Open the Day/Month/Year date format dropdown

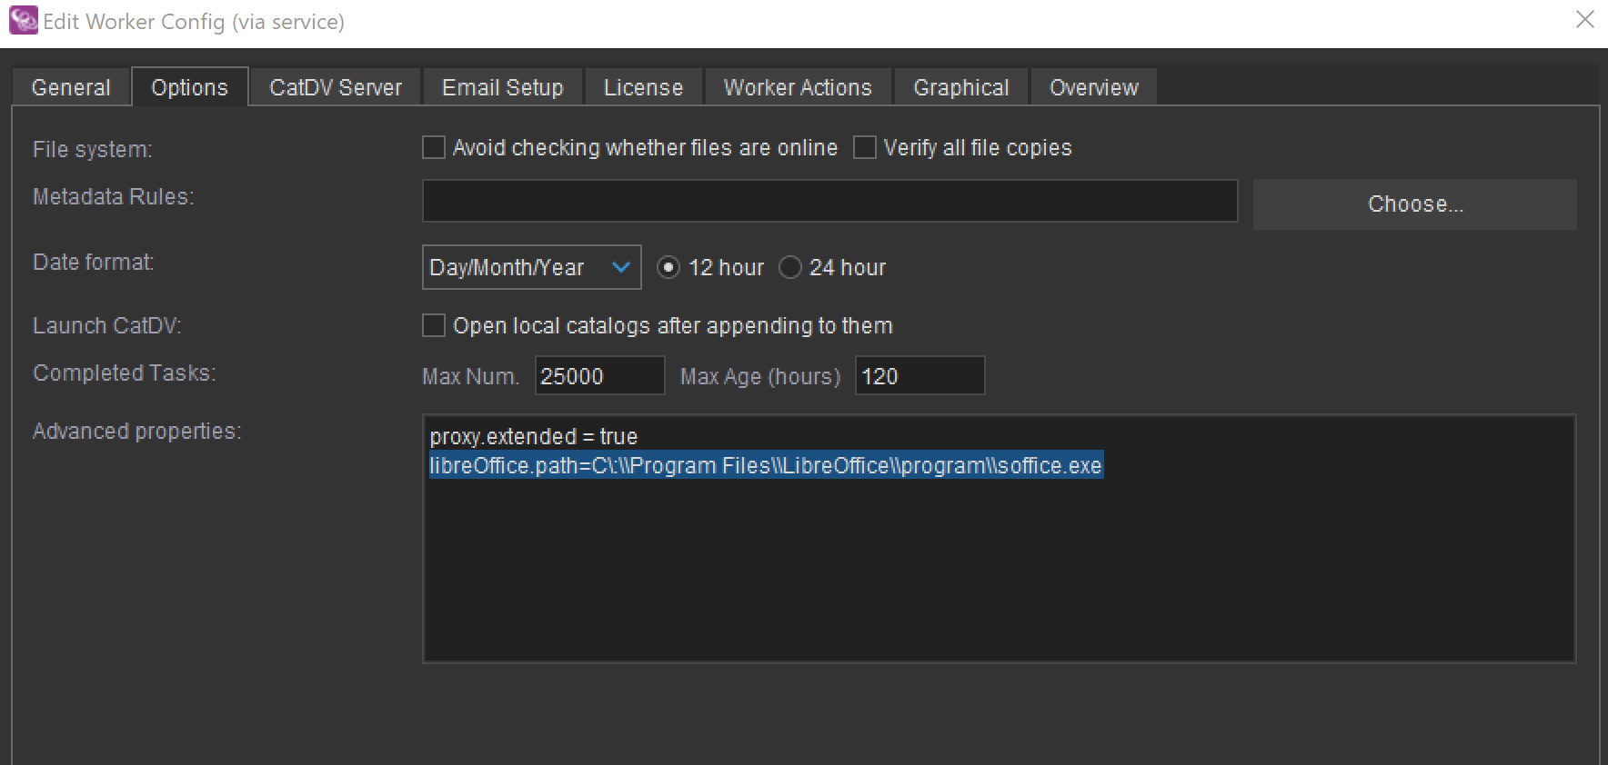tap(532, 267)
